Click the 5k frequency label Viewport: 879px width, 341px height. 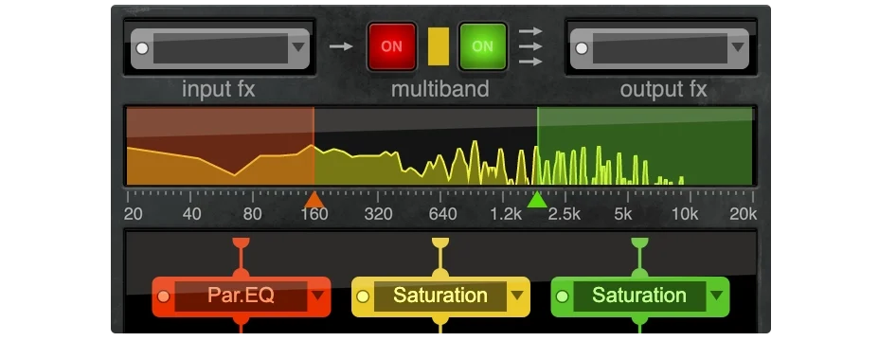point(623,214)
